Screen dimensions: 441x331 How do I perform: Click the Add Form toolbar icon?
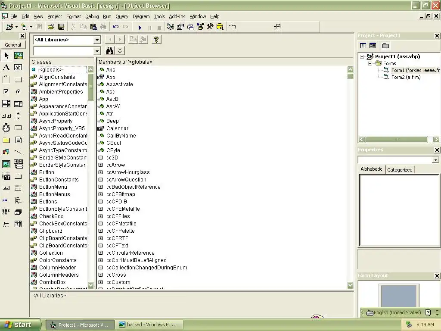click(x=24, y=27)
